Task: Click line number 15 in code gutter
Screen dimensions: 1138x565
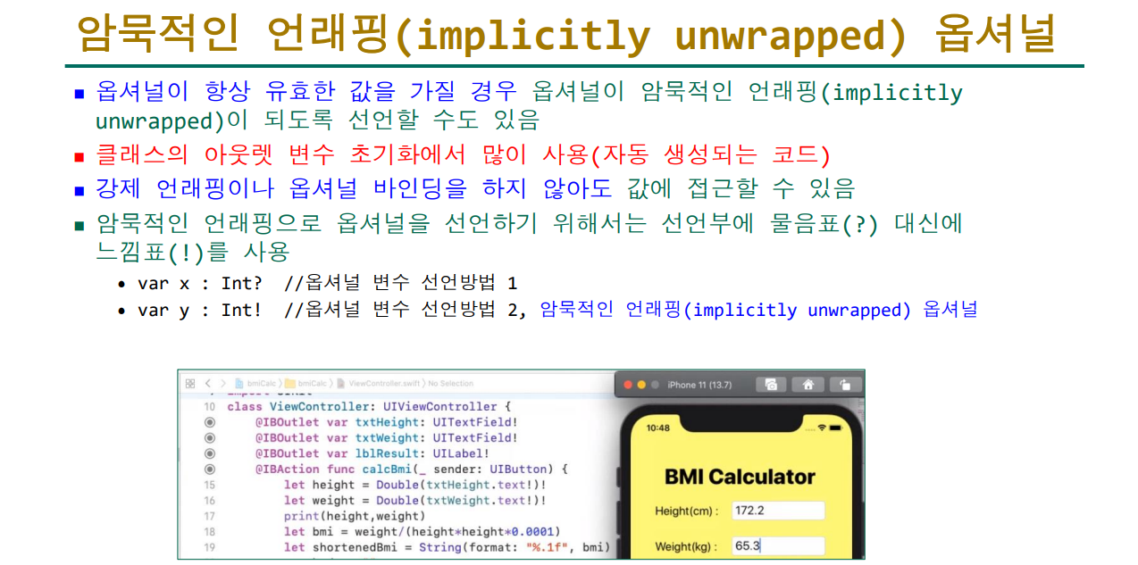Action: point(209,485)
